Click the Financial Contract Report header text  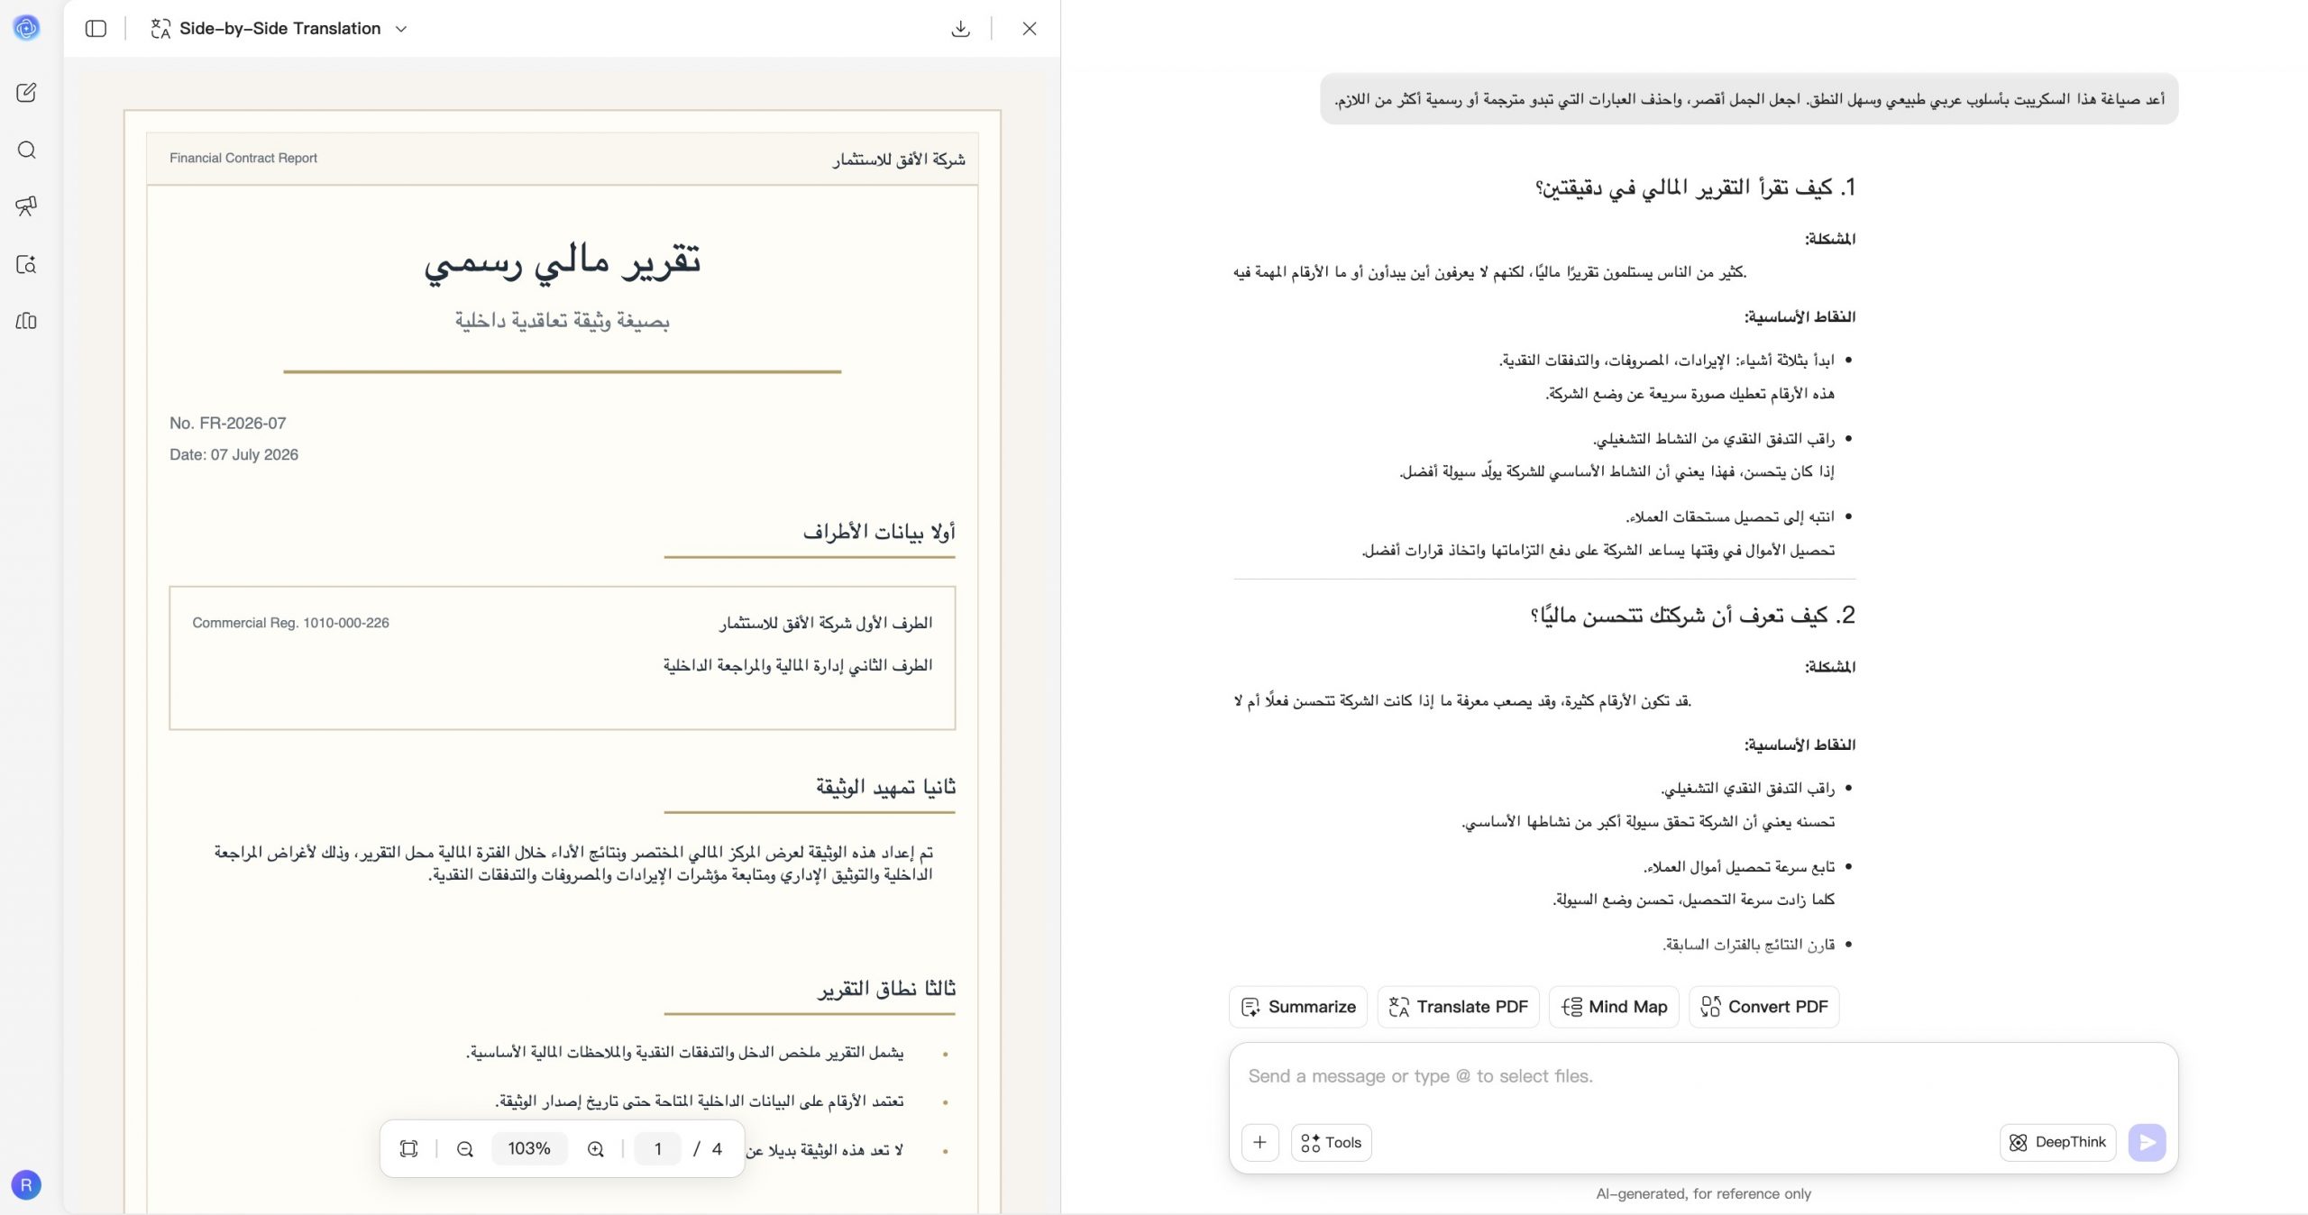[243, 158]
